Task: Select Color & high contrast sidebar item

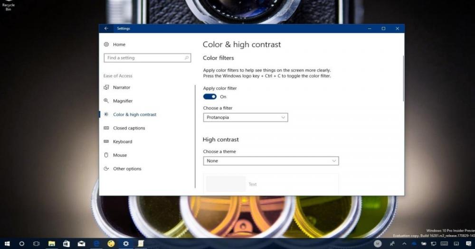Action: pos(134,115)
